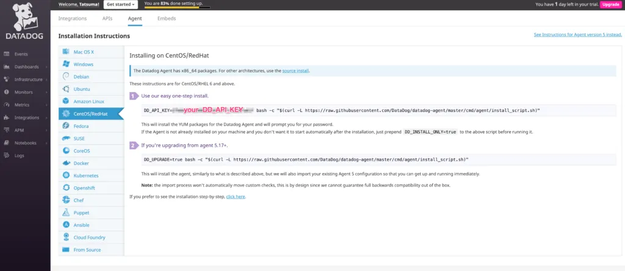Switch to the Integrations tab
The height and width of the screenshot is (271, 625).
tap(73, 18)
